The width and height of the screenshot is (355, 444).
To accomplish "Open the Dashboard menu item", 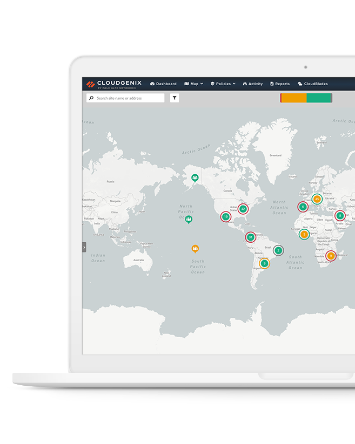I will (163, 84).
